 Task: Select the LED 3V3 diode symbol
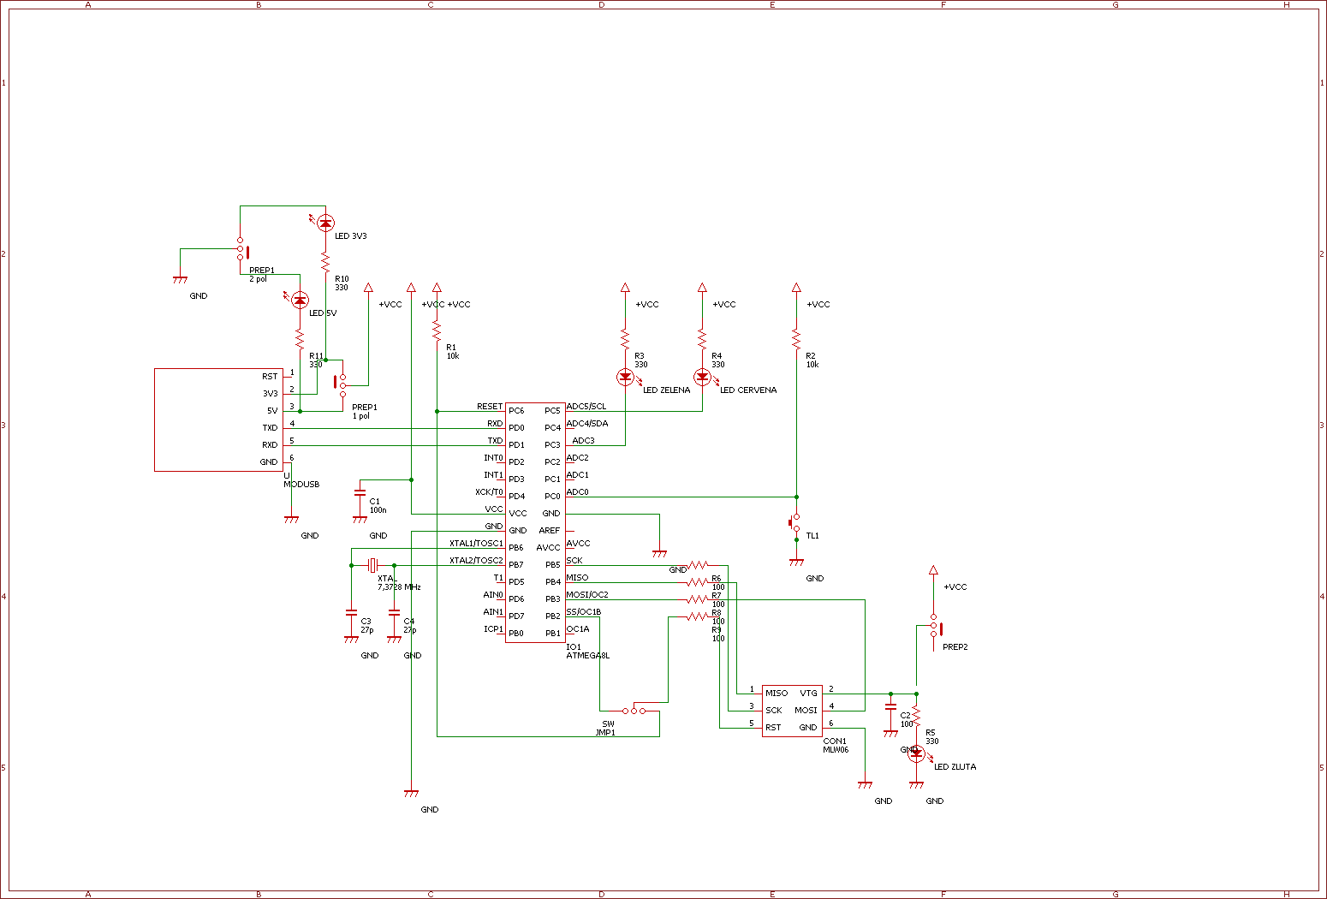324,223
